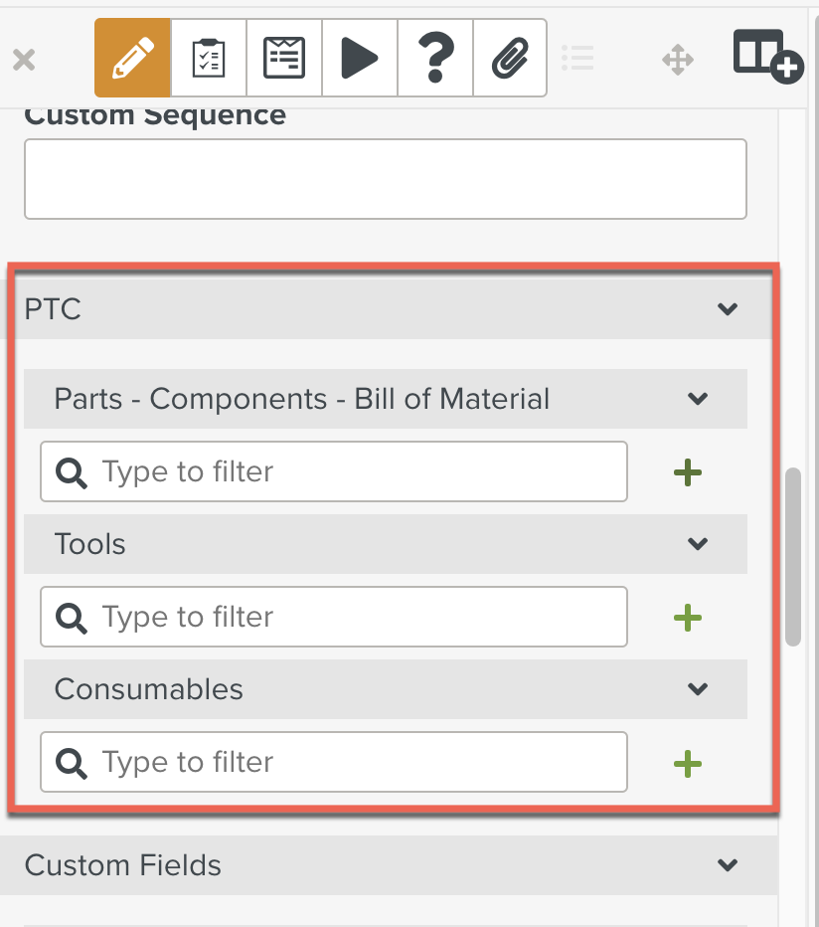Collapse the PTC section
The height and width of the screenshot is (927, 819).
tap(728, 309)
